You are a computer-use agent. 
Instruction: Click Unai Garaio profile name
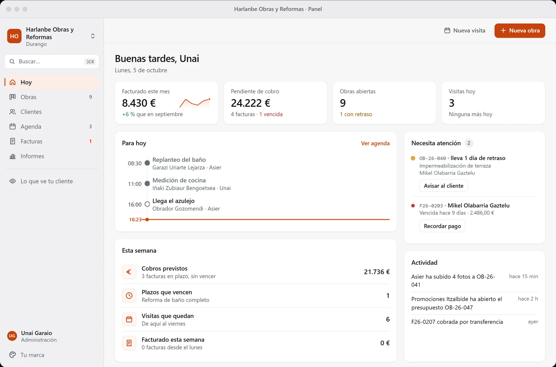tap(36, 333)
